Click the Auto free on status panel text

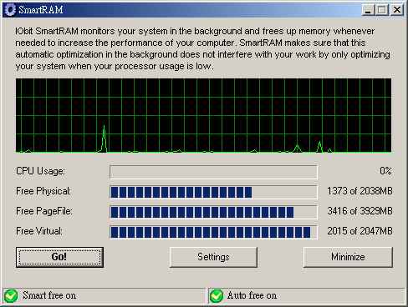[x=252, y=295]
